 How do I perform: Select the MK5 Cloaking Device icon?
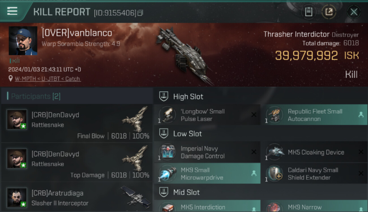click(x=275, y=152)
